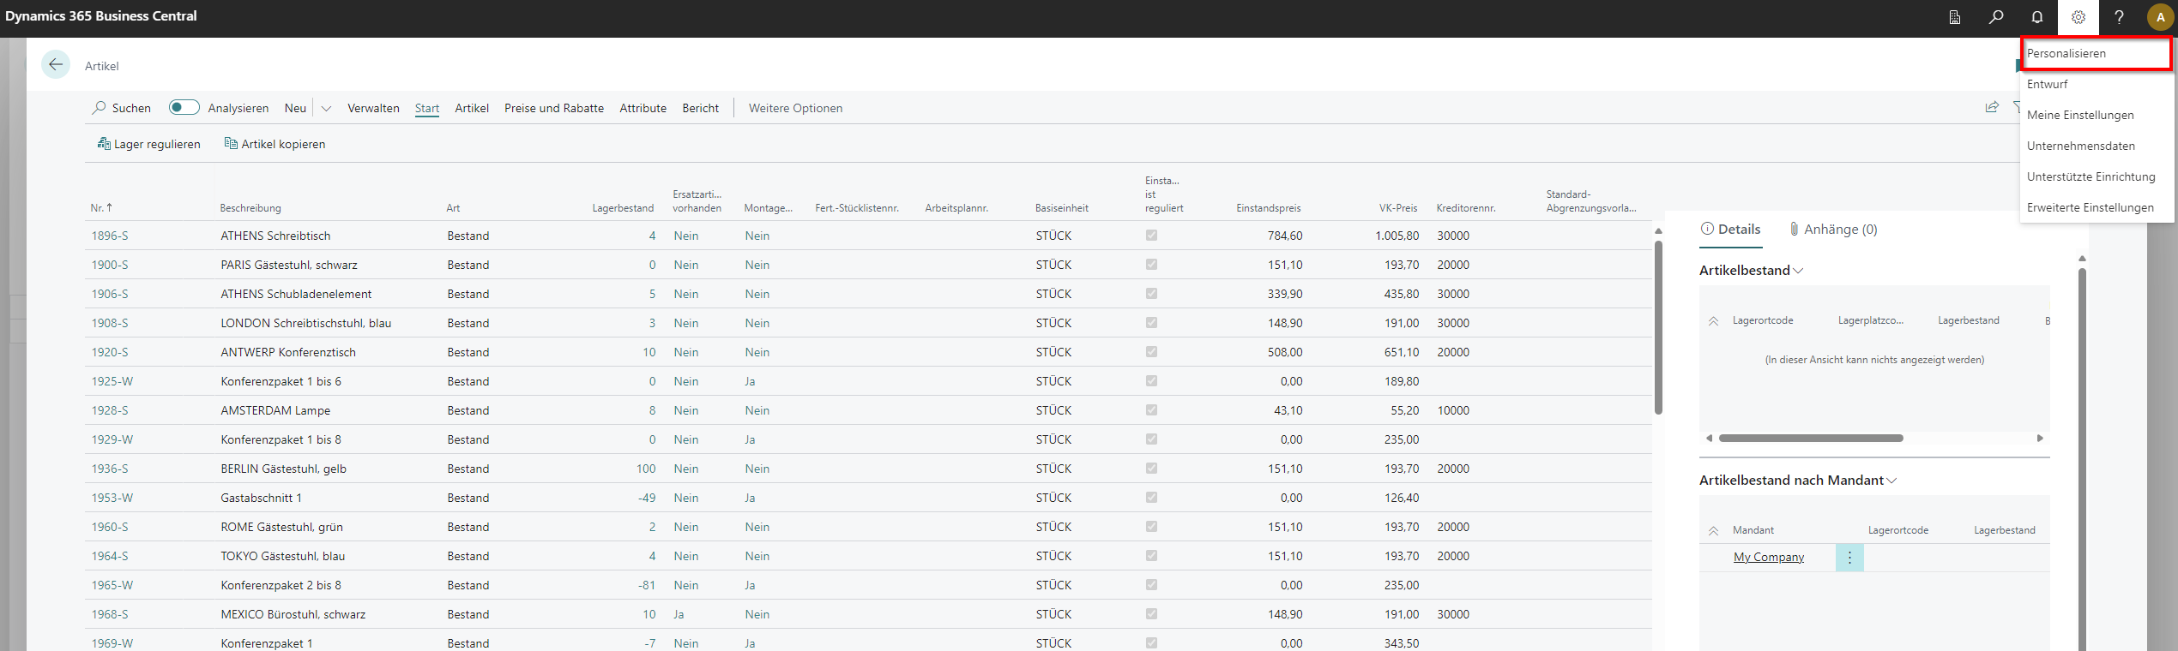Click the back arrow button

pyautogui.click(x=56, y=65)
